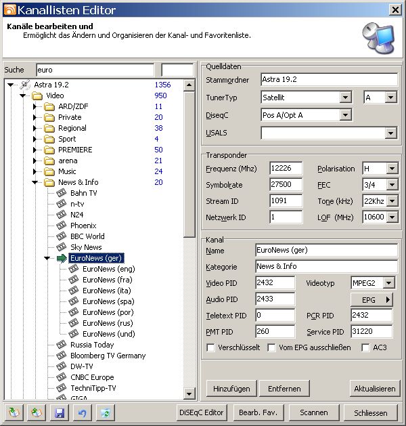Click the floppy disk save icon
This screenshot has height=426, width=406.
pos(60,412)
